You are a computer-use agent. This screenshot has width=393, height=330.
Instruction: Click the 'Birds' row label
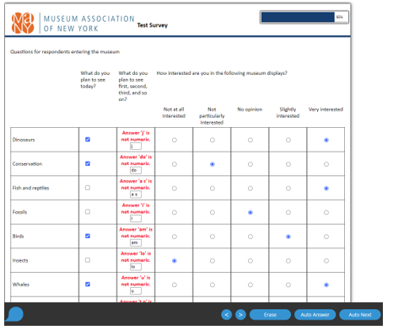(18, 237)
